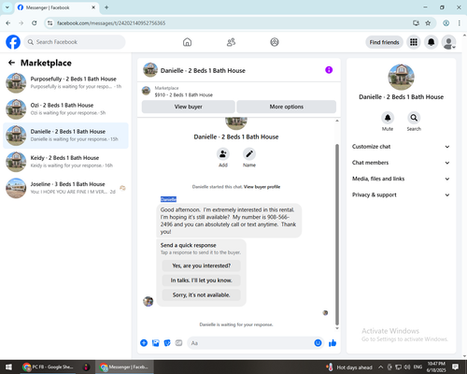View site information icon in address bar
467x374 pixels.
point(50,23)
